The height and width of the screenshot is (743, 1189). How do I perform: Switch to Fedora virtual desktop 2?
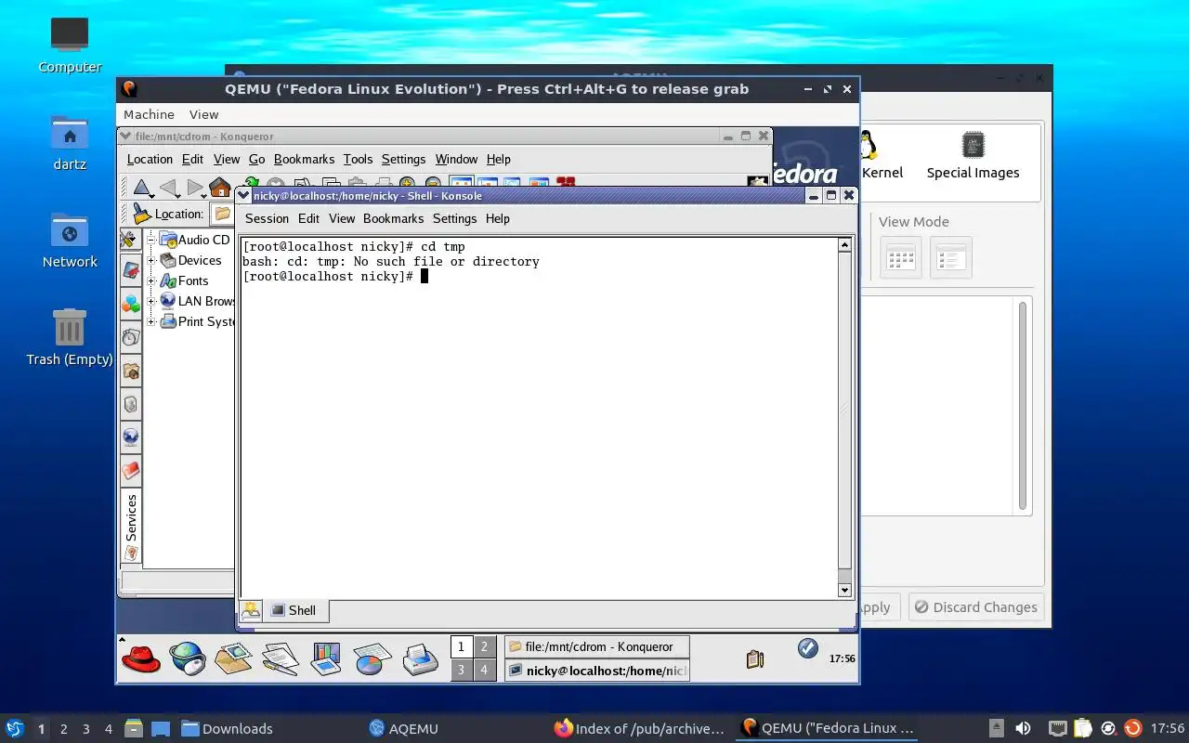[484, 646]
